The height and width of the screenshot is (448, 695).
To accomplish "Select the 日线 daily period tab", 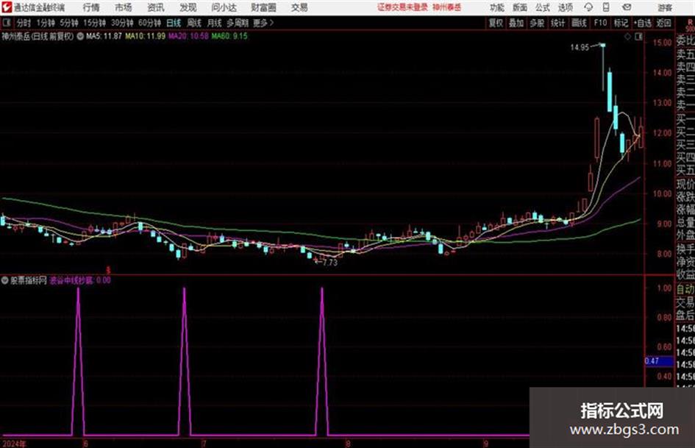I will [174, 23].
